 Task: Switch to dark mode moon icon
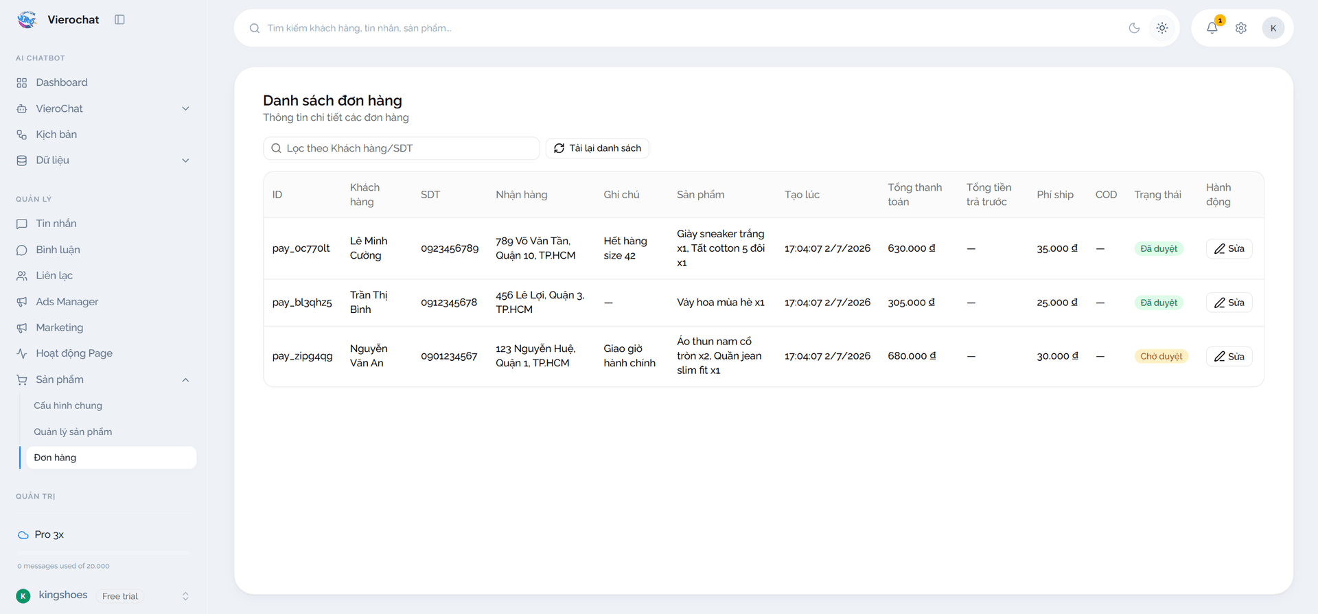pyautogui.click(x=1134, y=28)
